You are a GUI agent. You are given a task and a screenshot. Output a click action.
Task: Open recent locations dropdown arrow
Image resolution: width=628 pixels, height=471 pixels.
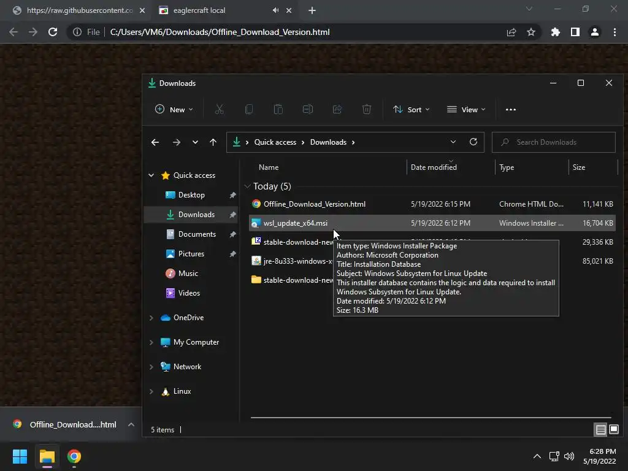tap(195, 142)
